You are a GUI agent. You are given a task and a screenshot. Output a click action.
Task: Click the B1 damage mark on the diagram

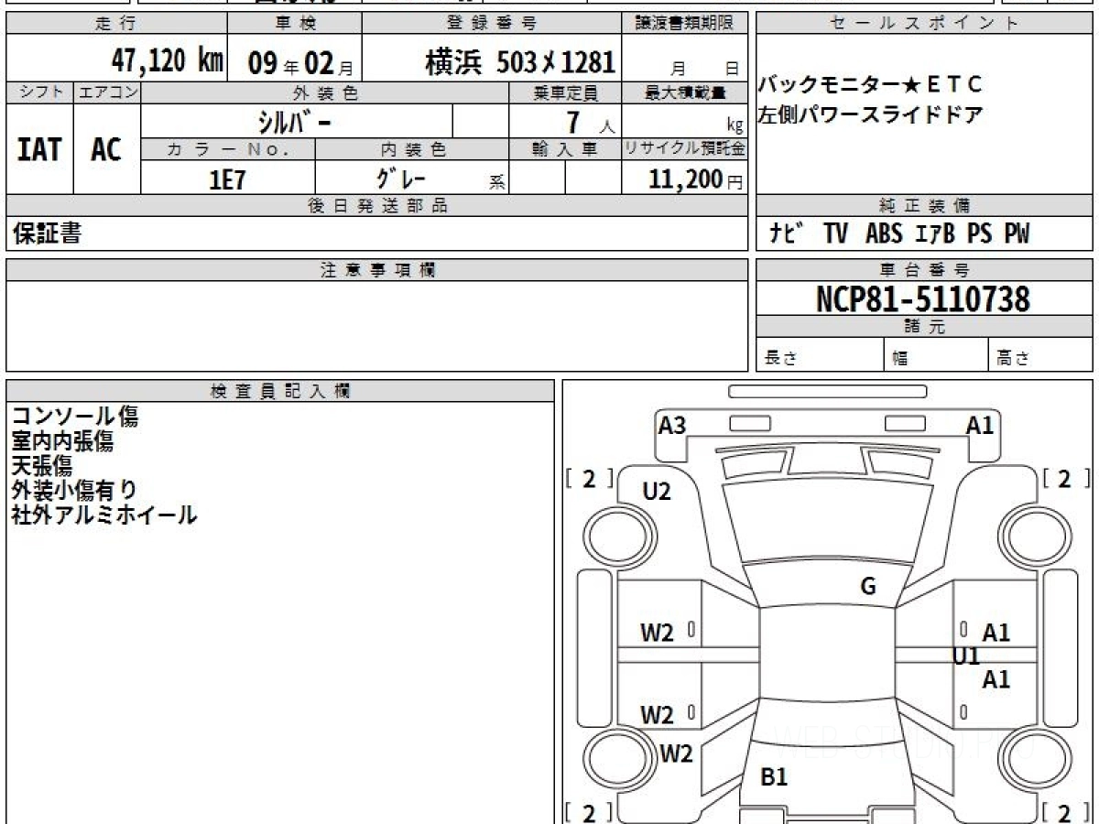(775, 777)
